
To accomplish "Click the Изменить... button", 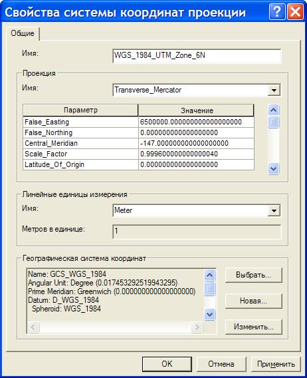I will click(254, 327).
